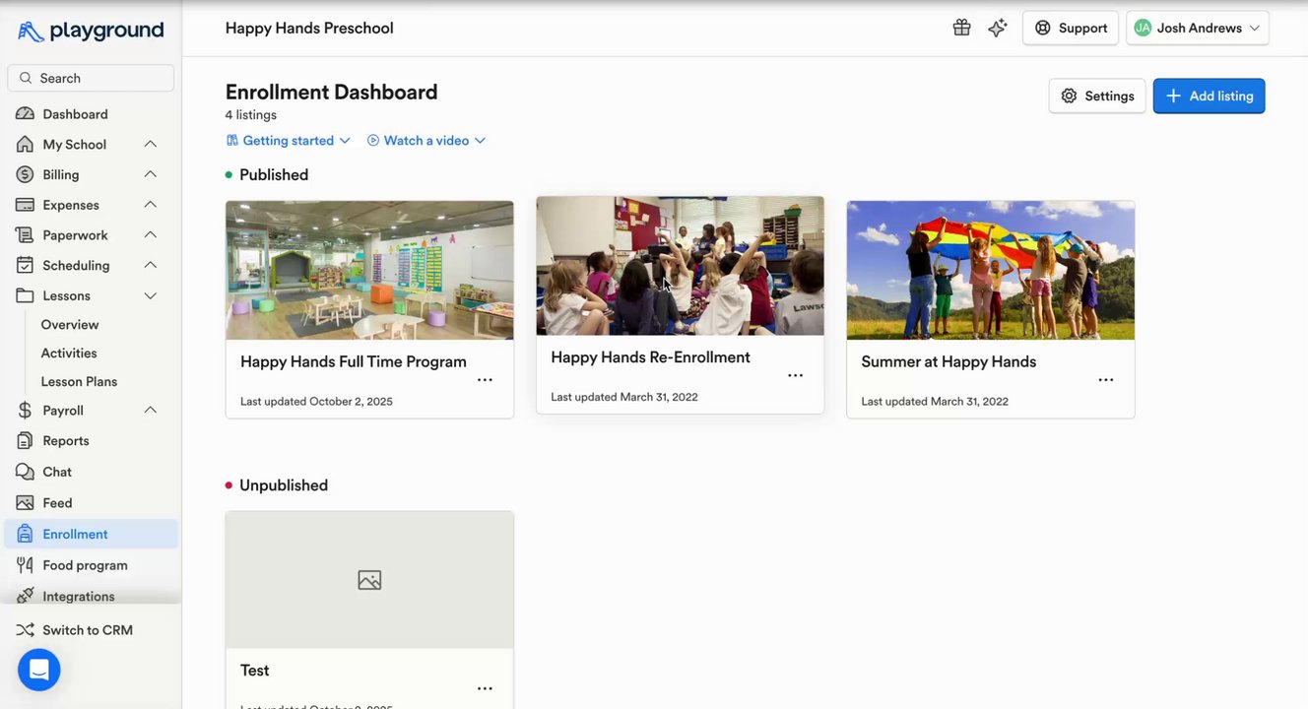
Task: Click three-dot menu on Full Time Program
Action: point(485,380)
